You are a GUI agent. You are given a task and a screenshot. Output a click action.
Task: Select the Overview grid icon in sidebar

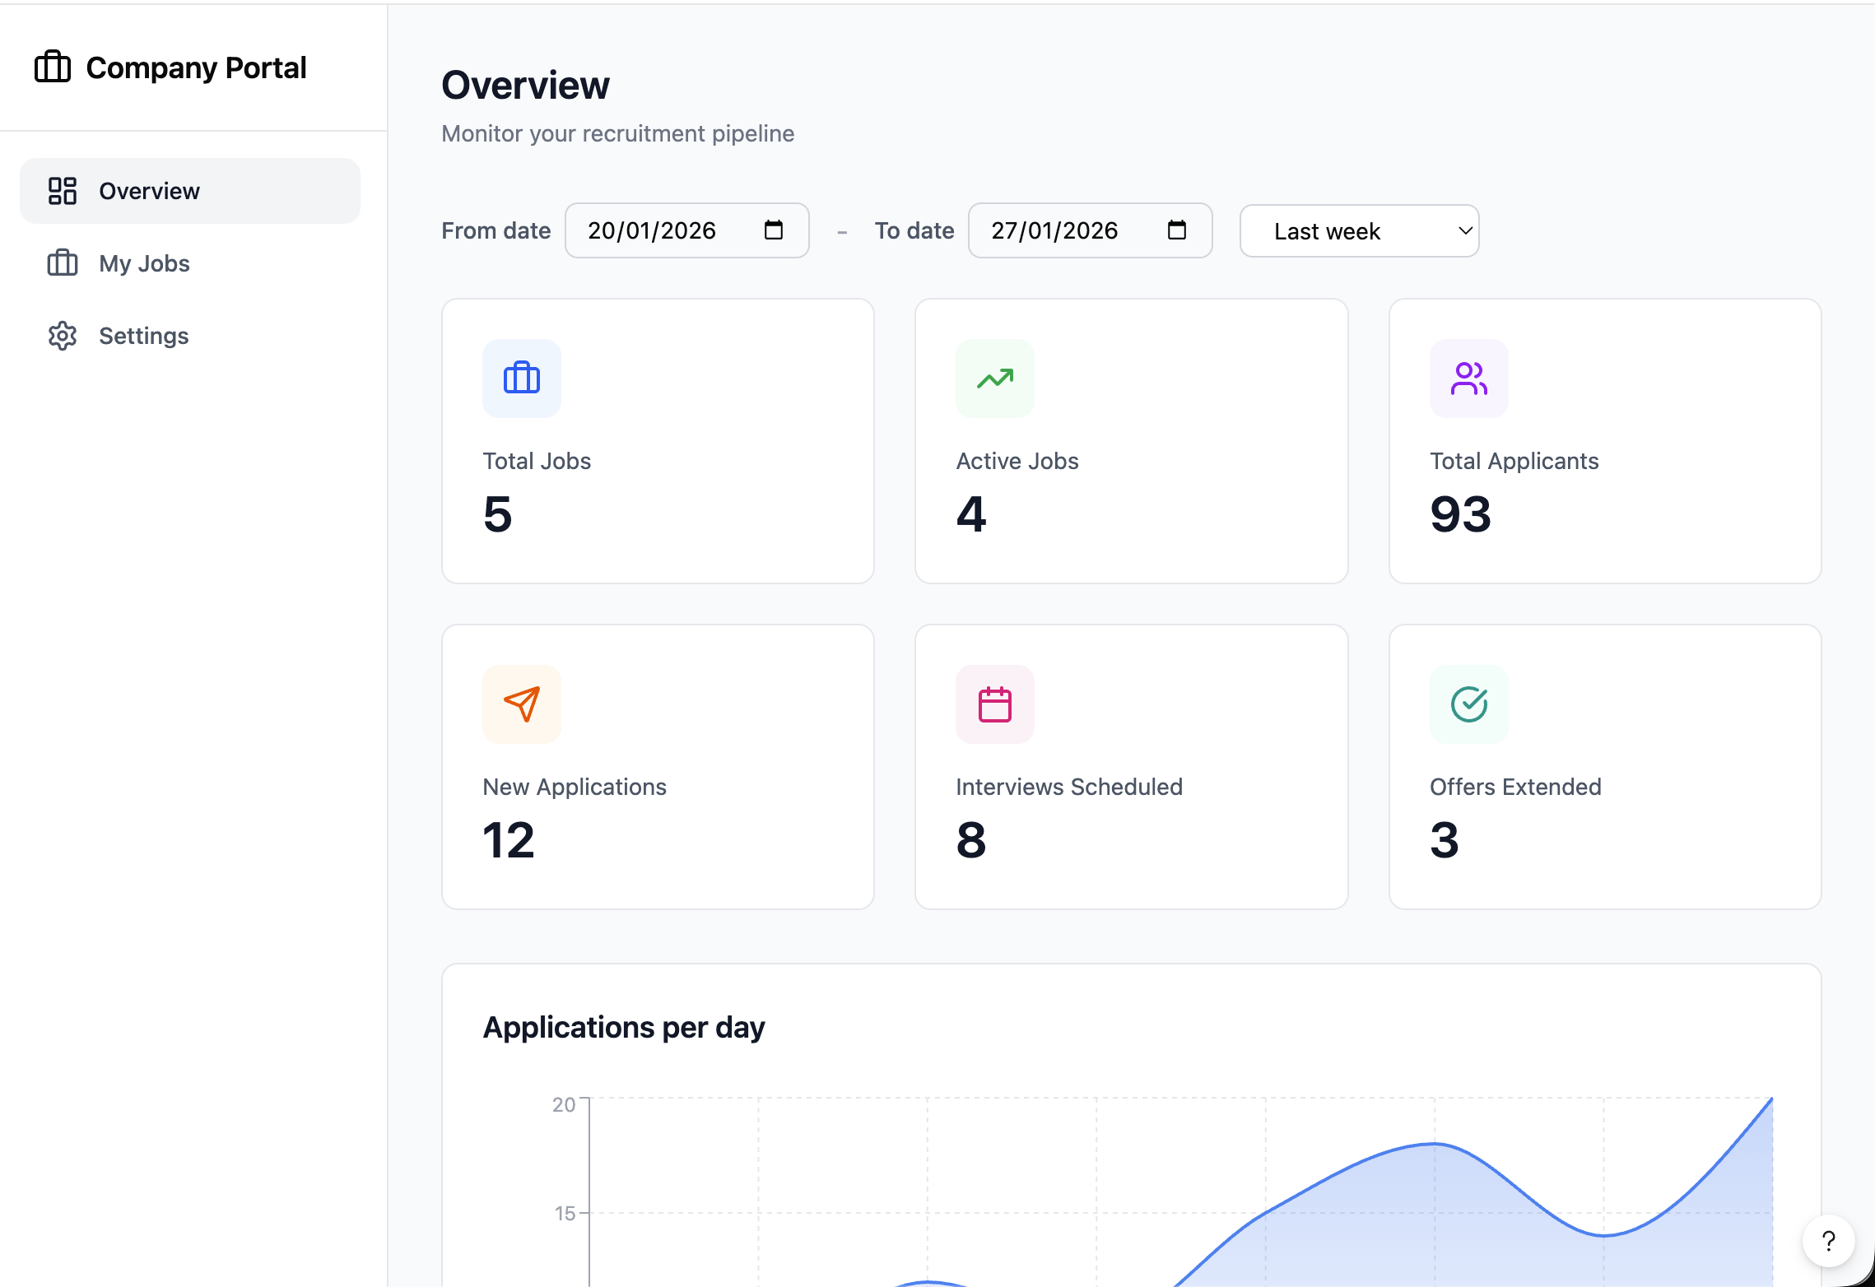click(62, 190)
